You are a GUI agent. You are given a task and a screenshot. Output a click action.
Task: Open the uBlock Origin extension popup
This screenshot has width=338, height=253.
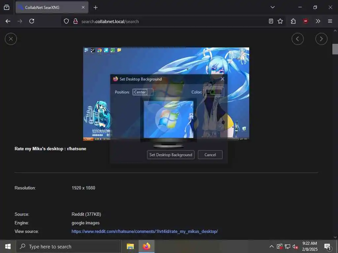click(305, 21)
